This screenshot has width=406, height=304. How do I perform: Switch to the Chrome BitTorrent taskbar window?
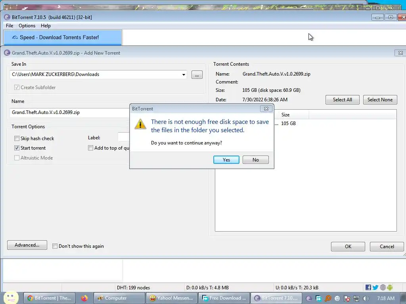[x=50, y=298]
